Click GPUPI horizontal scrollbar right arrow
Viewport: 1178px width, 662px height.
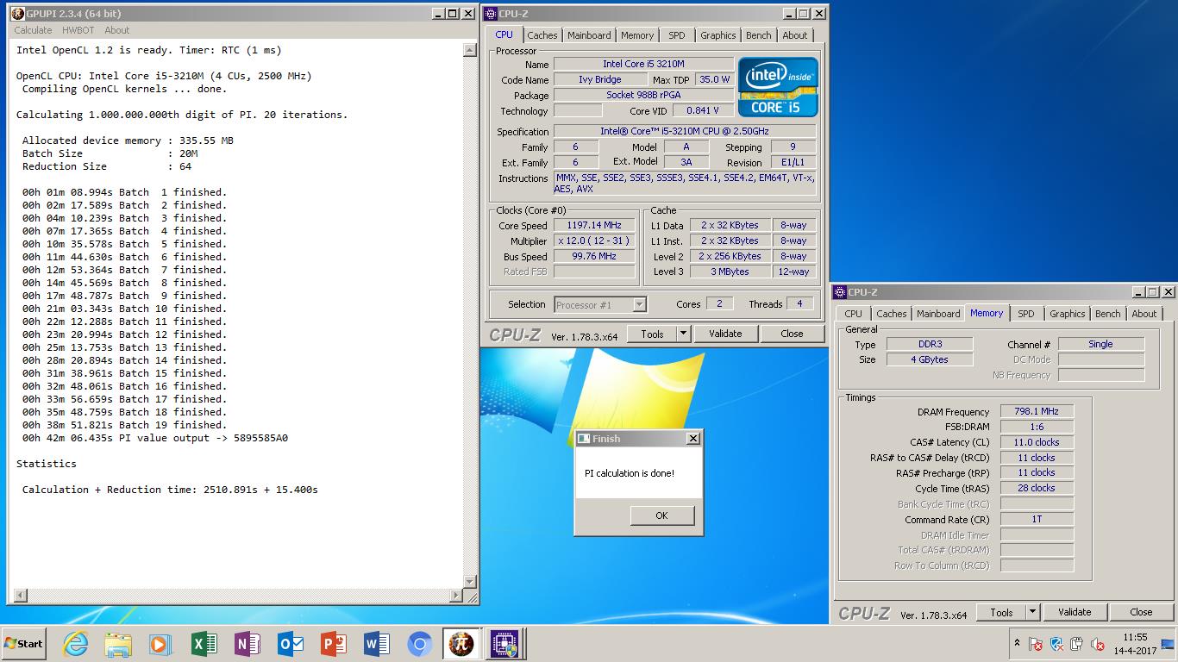click(457, 596)
